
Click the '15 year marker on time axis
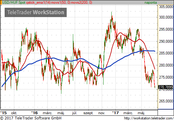(3, 113)
